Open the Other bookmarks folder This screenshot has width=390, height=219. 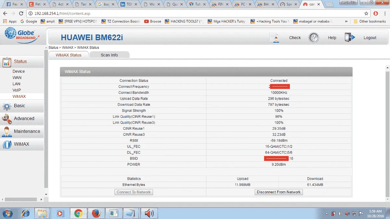coord(370,21)
